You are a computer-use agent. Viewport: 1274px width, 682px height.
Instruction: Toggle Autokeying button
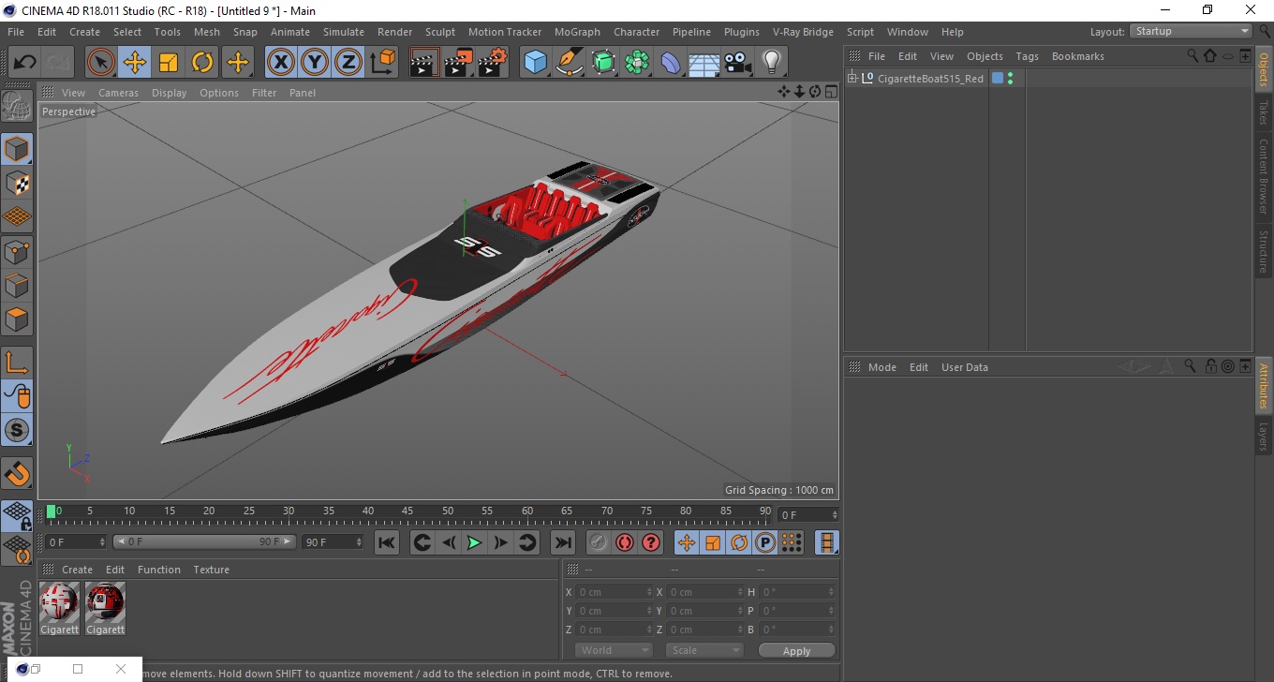point(624,542)
